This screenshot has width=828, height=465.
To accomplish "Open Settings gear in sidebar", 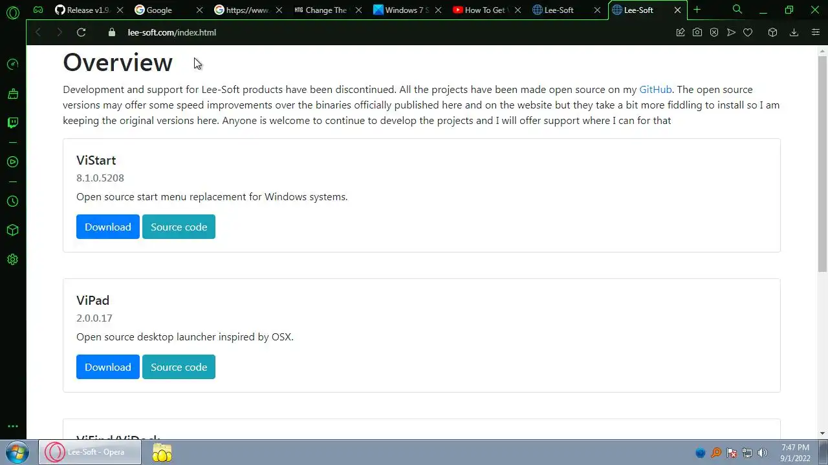I will [12, 260].
